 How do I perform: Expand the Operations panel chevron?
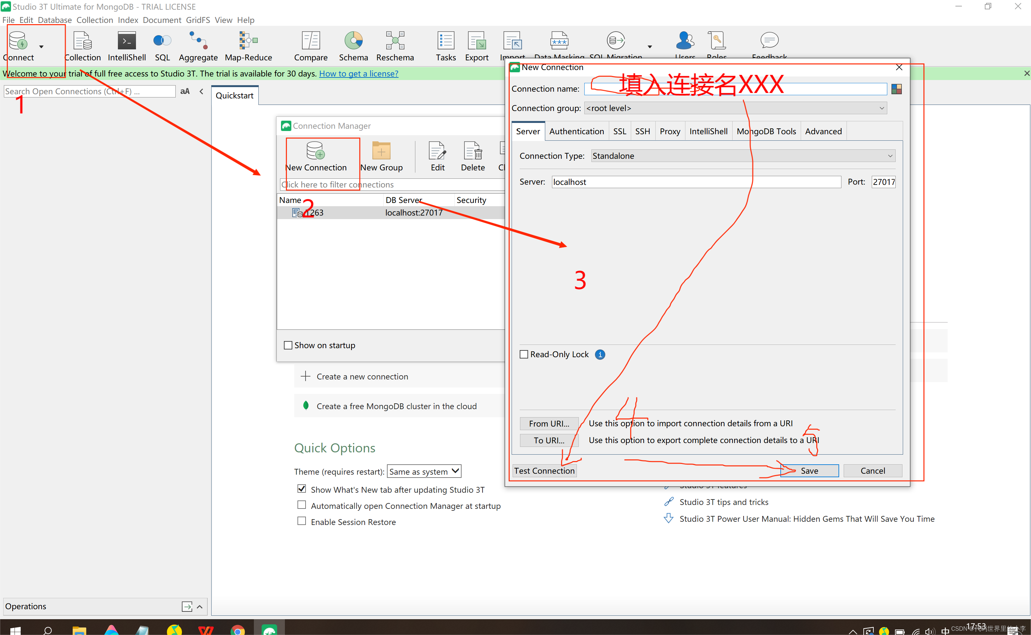200,606
